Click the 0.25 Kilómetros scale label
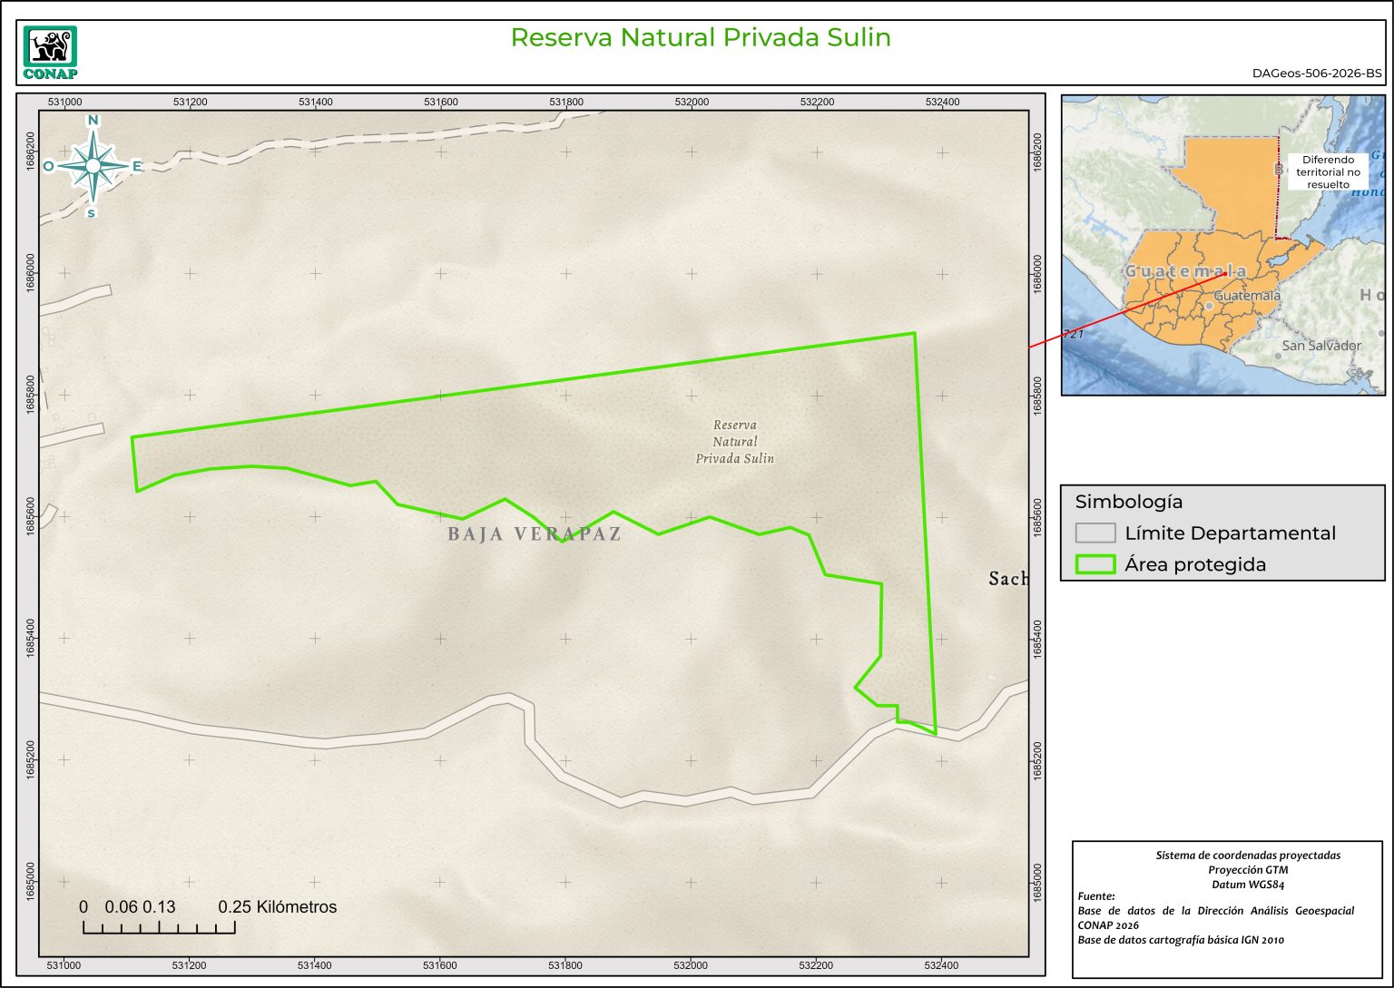The height and width of the screenshot is (988, 1394). coord(277,906)
